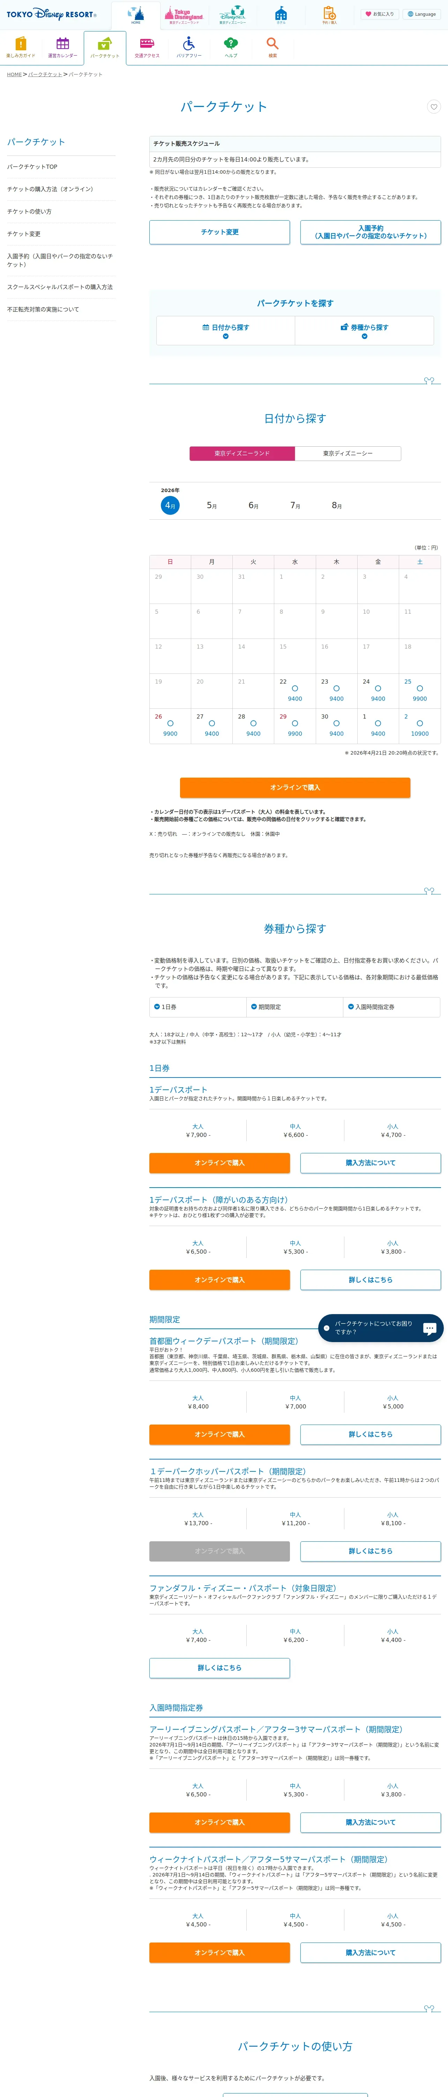
Task: Select the 7月 month tab
Action: click(295, 505)
